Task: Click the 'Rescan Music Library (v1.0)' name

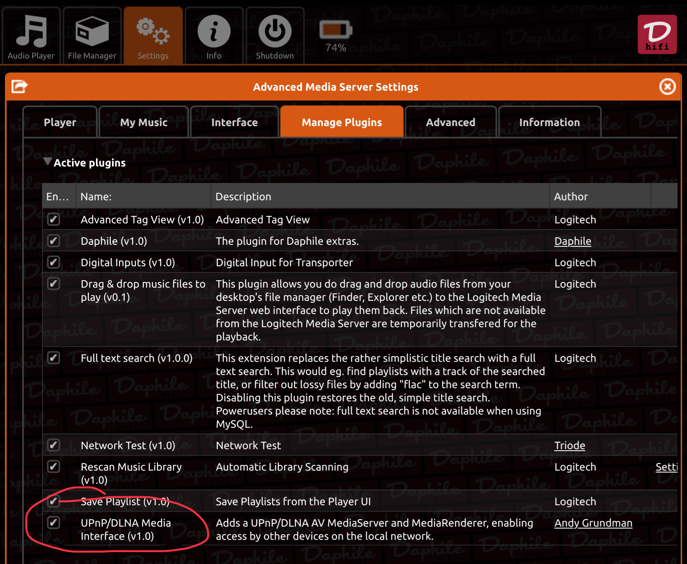Action: pyautogui.click(x=131, y=473)
